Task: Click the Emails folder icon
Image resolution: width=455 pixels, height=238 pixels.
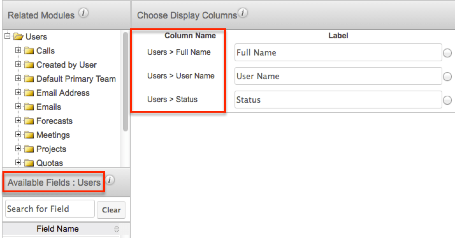Action: coord(29,107)
